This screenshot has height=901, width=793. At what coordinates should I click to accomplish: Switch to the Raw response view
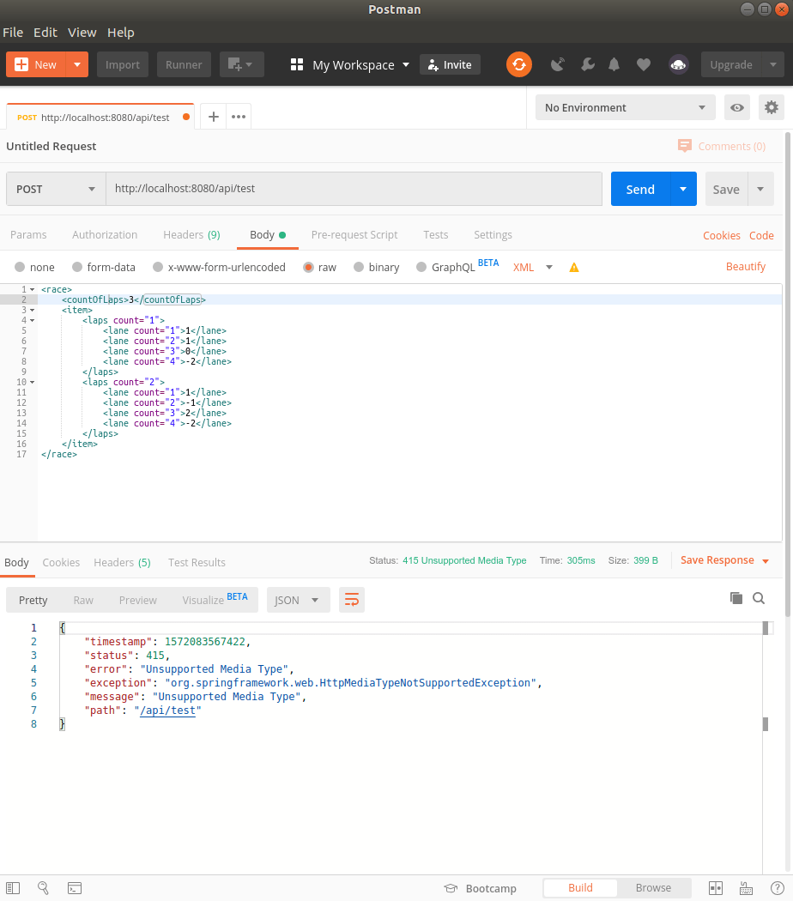83,600
